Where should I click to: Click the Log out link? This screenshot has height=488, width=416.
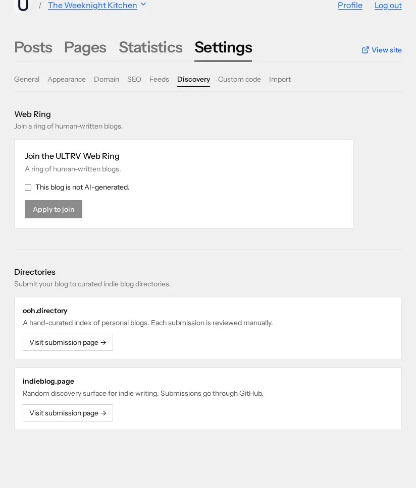[x=388, y=5]
